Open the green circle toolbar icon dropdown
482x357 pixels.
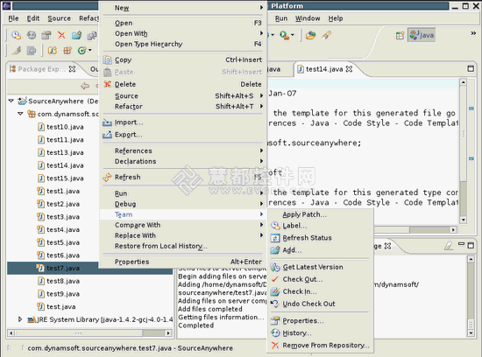pyautogui.click(x=89, y=50)
